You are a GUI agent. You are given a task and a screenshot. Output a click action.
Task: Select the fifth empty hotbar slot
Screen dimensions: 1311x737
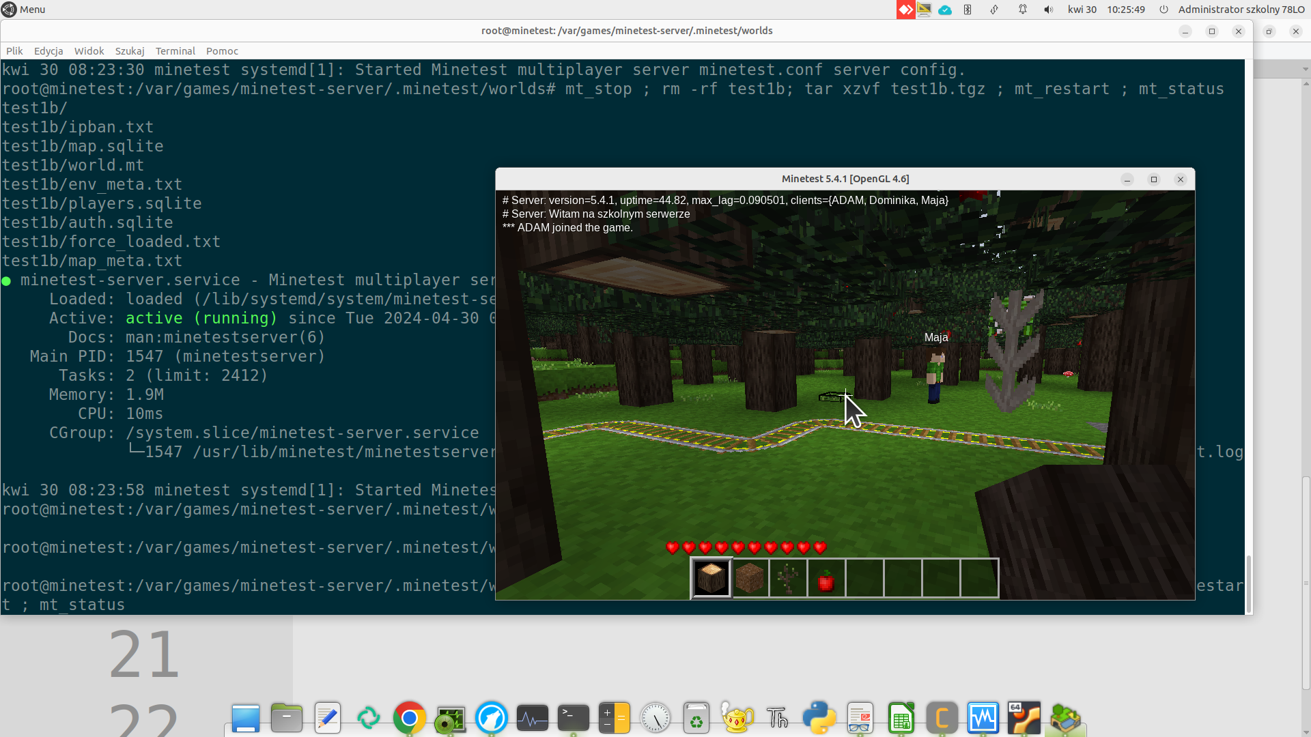864,578
